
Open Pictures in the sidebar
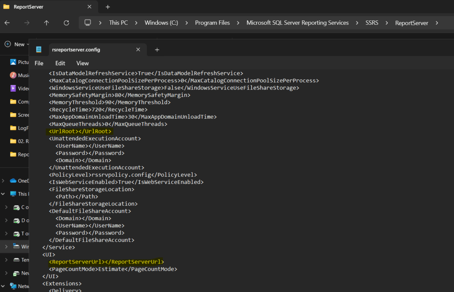coord(19,62)
